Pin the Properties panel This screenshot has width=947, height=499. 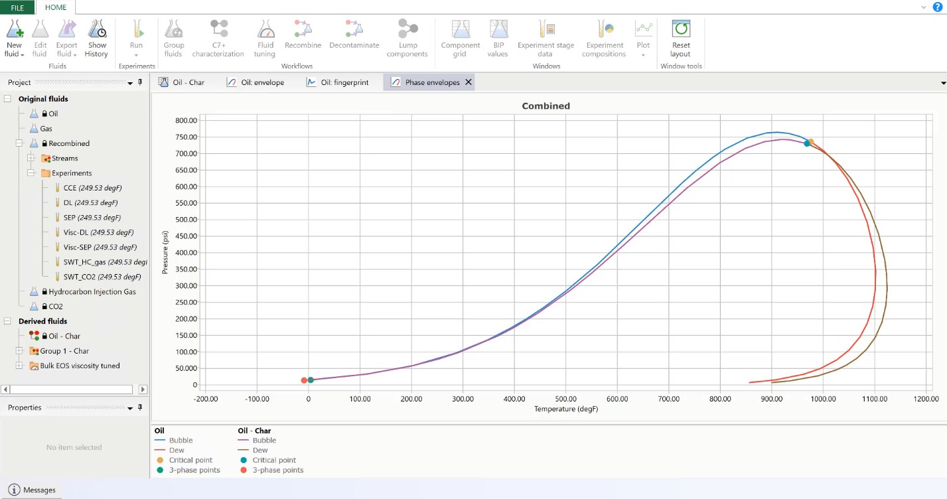(140, 407)
